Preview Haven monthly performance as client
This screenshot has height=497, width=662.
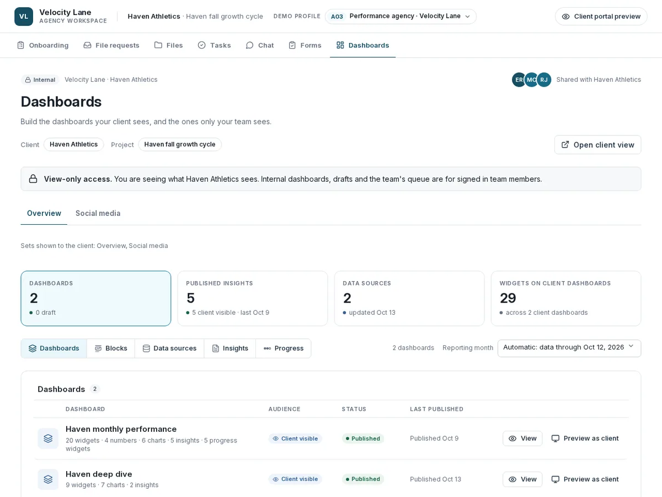pyautogui.click(x=585, y=438)
